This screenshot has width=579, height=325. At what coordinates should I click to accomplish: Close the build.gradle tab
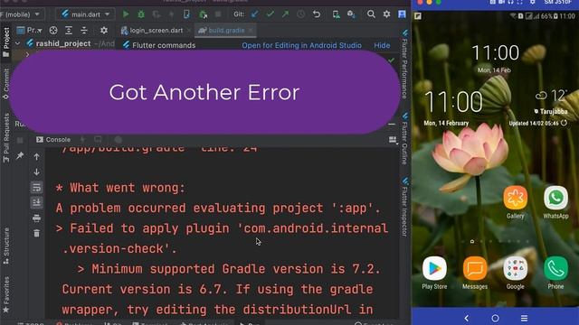coord(251,31)
